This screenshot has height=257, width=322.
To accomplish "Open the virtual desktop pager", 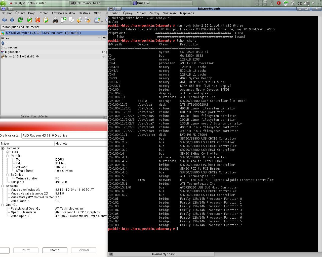I will point(261,3).
